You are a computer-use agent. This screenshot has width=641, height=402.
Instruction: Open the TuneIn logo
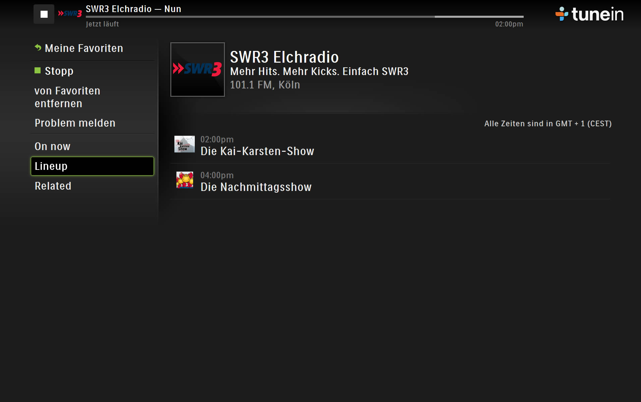tap(589, 14)
